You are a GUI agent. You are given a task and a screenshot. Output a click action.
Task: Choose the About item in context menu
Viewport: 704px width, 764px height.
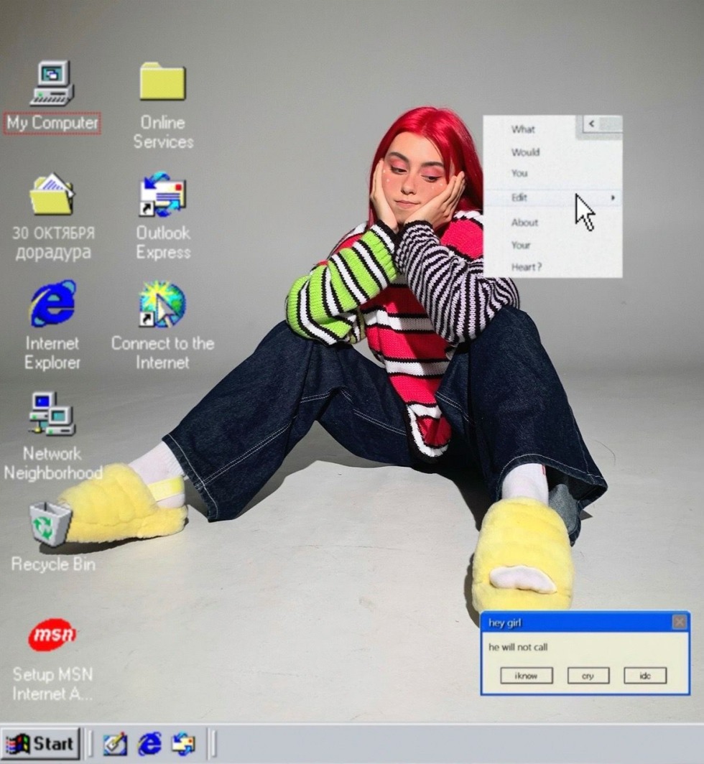[x=524, y=223]
